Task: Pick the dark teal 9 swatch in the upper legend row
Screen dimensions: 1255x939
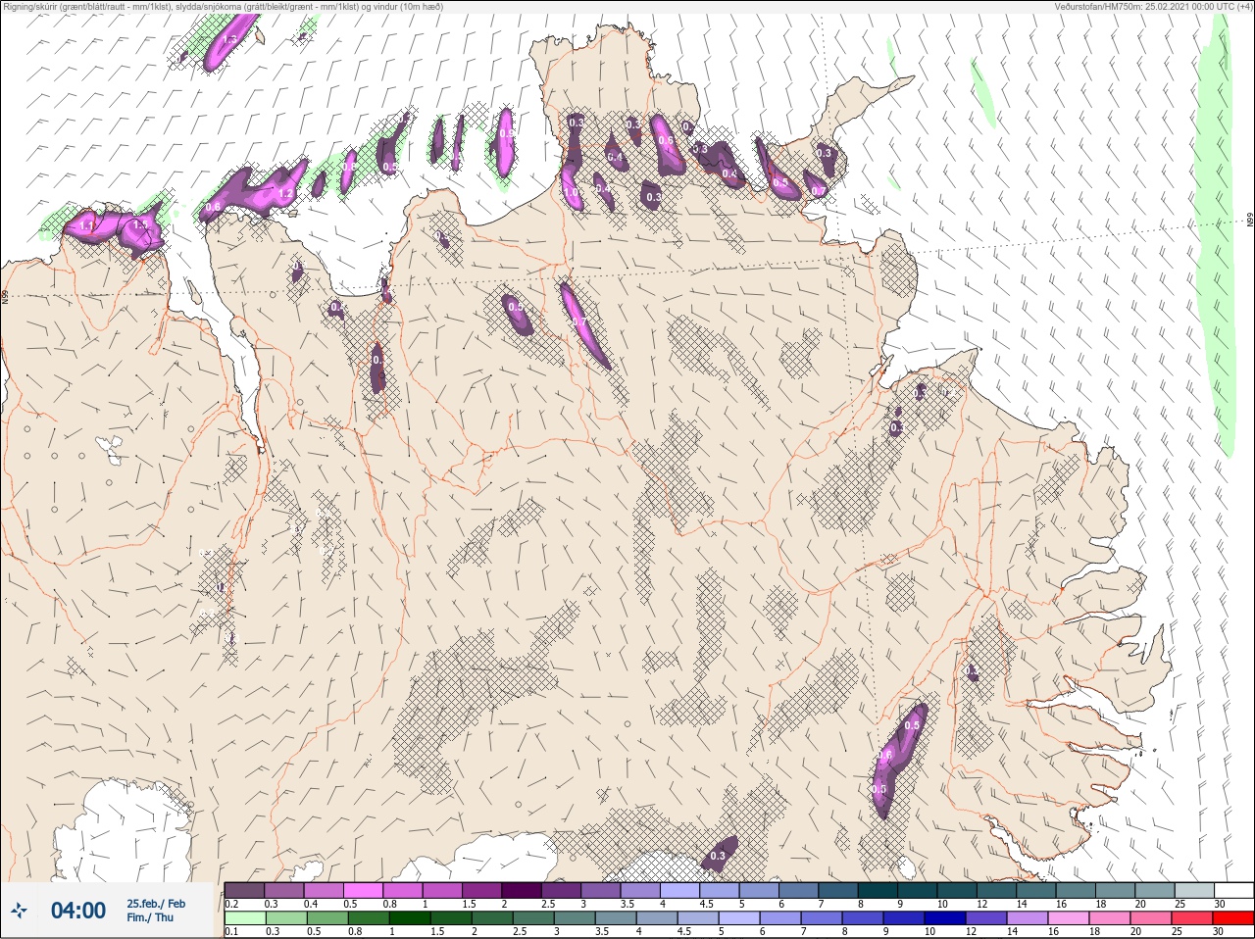Action: click(919, 890)
